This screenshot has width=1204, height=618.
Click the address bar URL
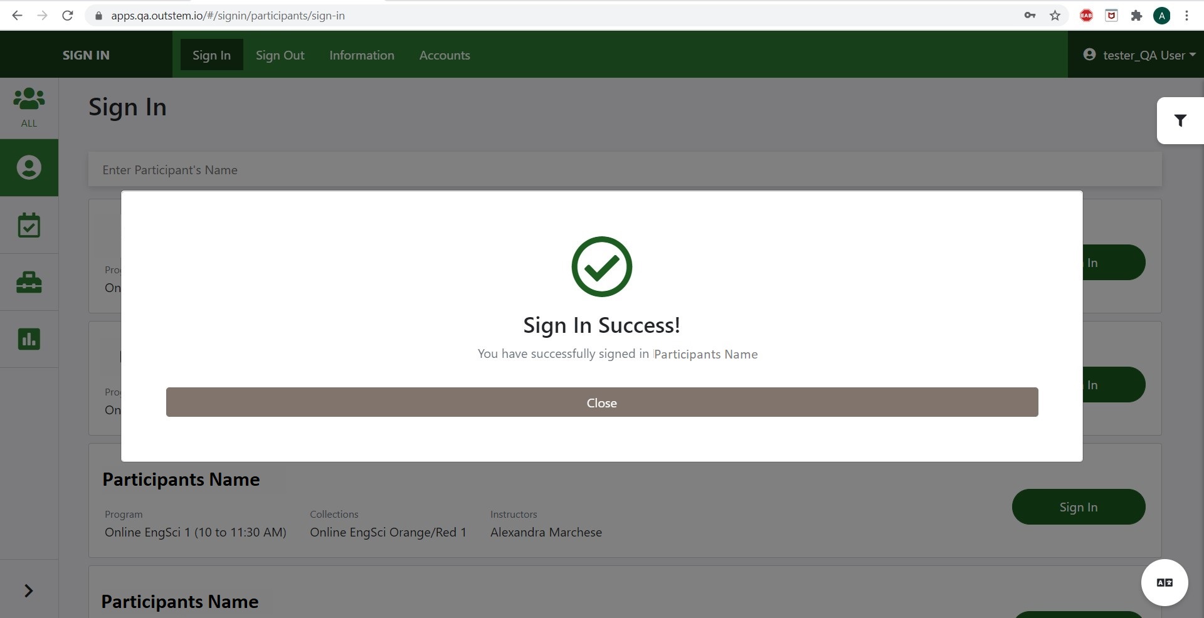click(228, 16)
